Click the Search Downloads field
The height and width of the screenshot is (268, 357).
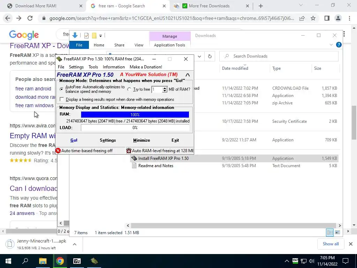(x=279, y=56)
